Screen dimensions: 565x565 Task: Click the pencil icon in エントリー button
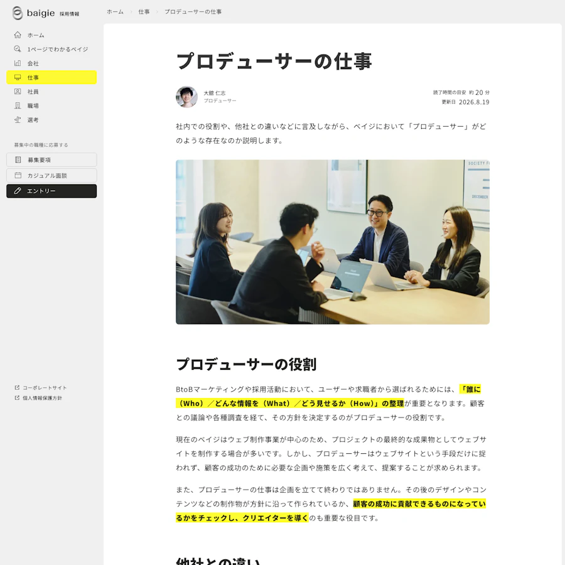click(x=18, y=191)
